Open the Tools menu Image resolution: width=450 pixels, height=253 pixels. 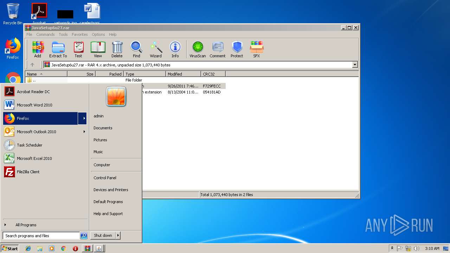point(63,34)
